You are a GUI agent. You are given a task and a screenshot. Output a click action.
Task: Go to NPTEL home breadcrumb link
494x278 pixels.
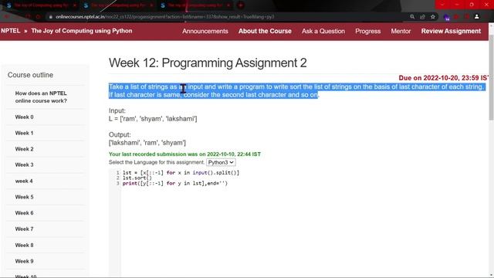click(x=10, y=31)
